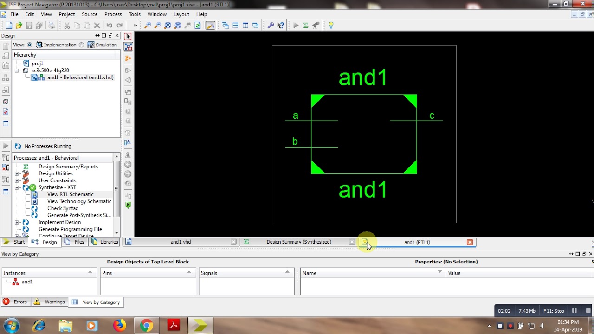Click the Zoom Out magnifier icon
Viewport: 594px width, 334px height.
[158, 26]
